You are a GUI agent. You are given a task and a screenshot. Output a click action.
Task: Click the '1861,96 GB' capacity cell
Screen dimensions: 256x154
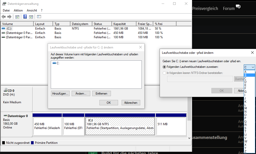click(121, 28)
